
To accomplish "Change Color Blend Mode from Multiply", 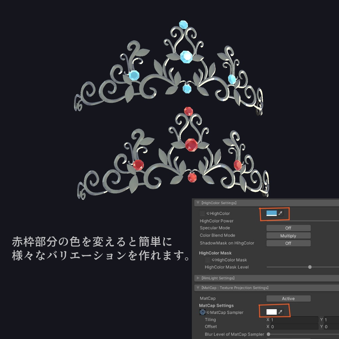I will (x=288, y=236).
